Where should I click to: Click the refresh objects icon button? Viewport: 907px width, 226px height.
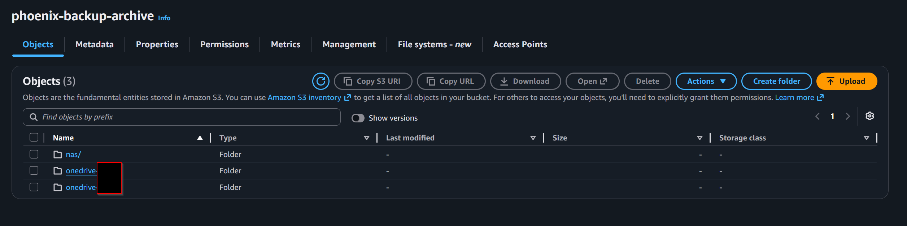320,81
